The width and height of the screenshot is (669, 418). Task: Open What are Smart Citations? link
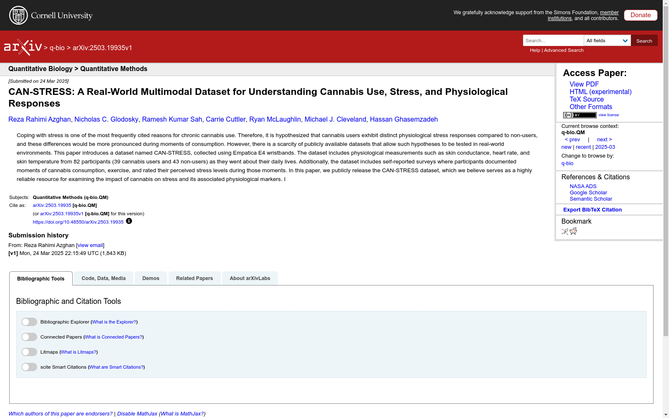pos(116,367)
